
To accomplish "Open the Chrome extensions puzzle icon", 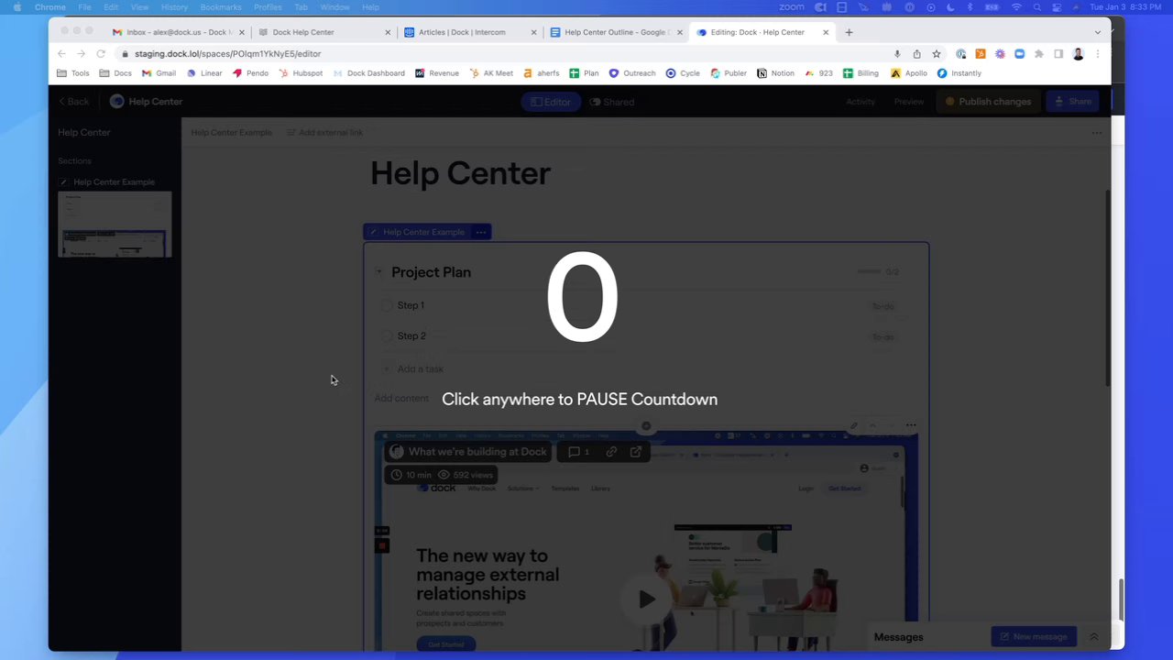I will click(1038, 54).
